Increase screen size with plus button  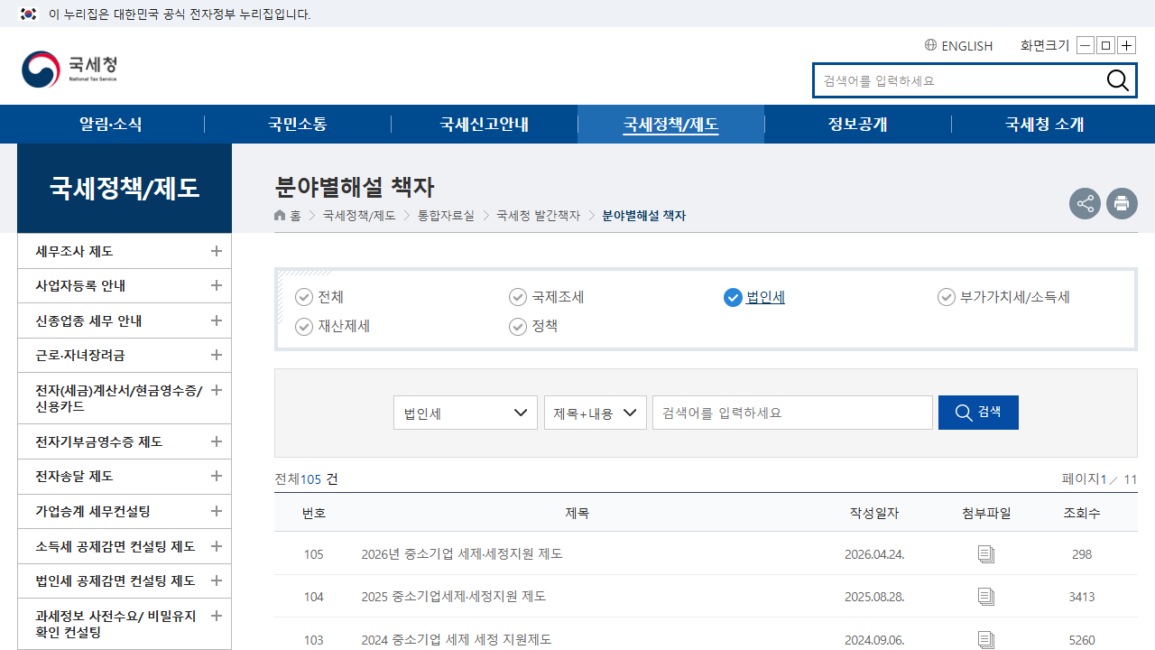click(x=1126, y=45)
